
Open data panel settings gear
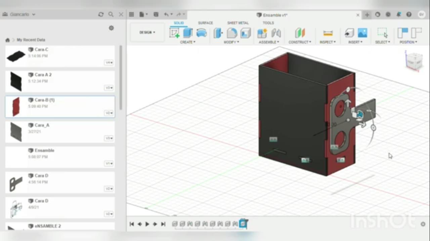[111, 28]
